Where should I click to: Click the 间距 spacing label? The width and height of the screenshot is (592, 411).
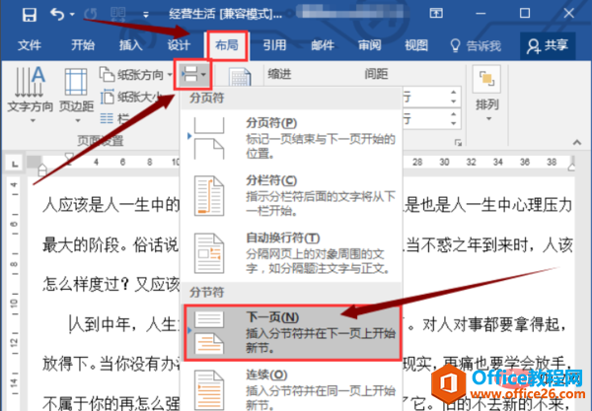[377, 74]
